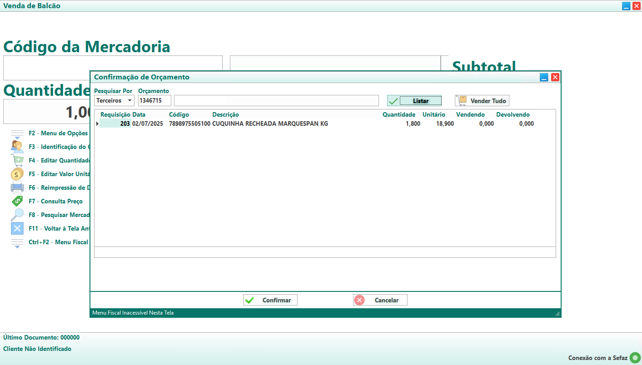This screenshot has width=642, height=365.
Task: Click the F5 coin icon for unit value
Action: 17,174
